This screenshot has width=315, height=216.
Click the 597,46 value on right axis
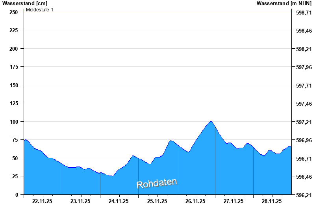click(x=304, y=104)
